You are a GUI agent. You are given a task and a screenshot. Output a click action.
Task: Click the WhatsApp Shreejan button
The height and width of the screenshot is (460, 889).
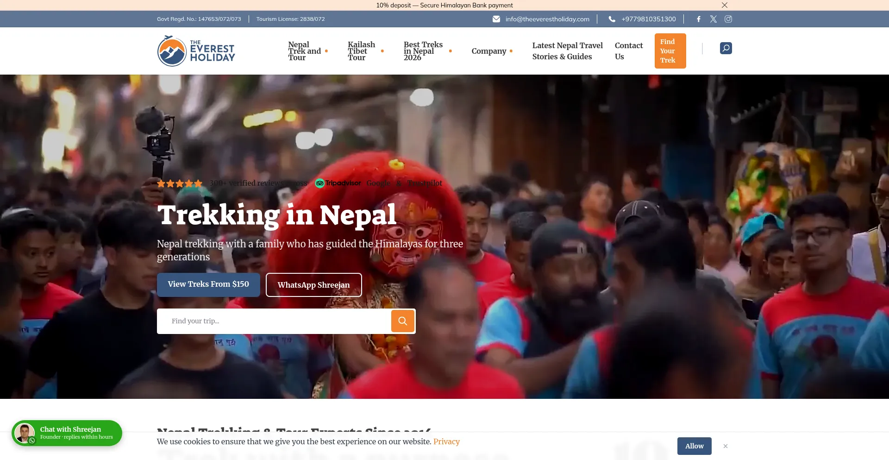pyautogui.click(x=314, y=285)
